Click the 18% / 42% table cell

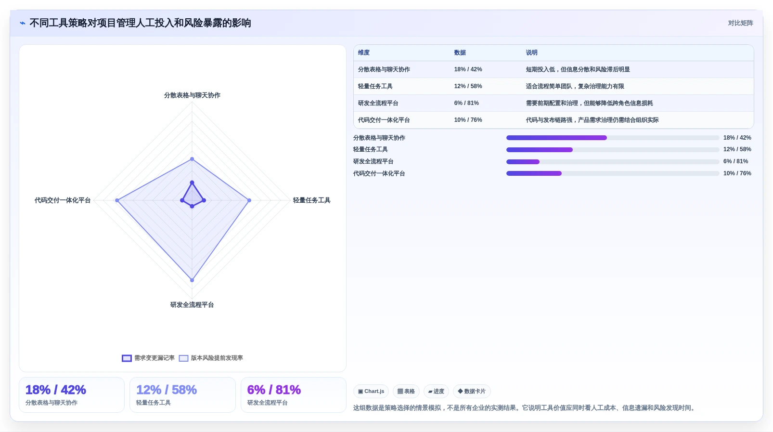[468, 69]
